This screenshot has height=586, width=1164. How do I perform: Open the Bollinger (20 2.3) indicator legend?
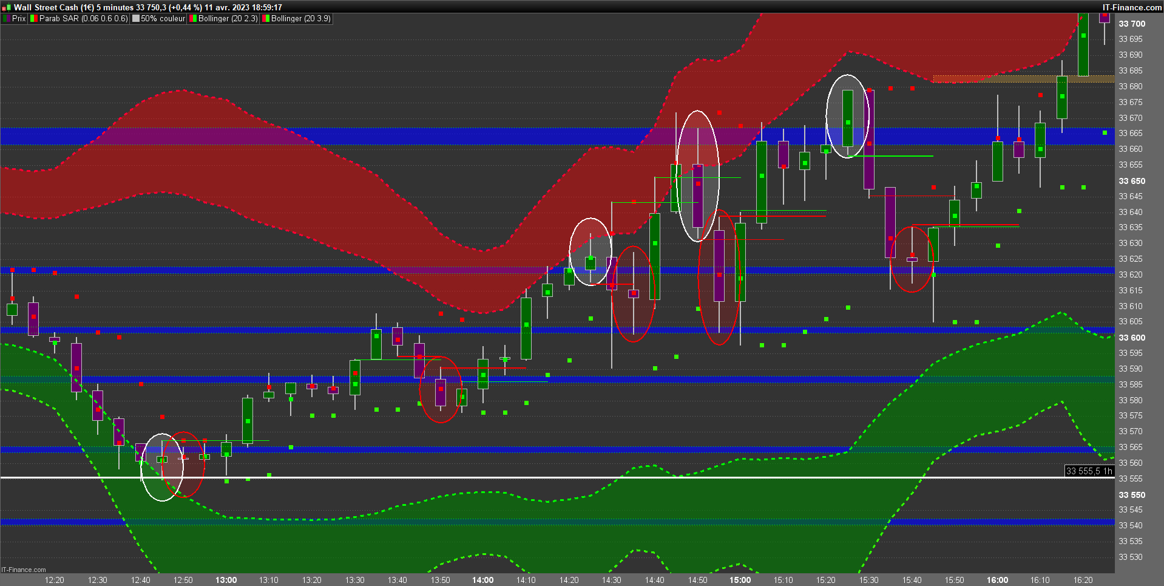[x=228, y=19]
